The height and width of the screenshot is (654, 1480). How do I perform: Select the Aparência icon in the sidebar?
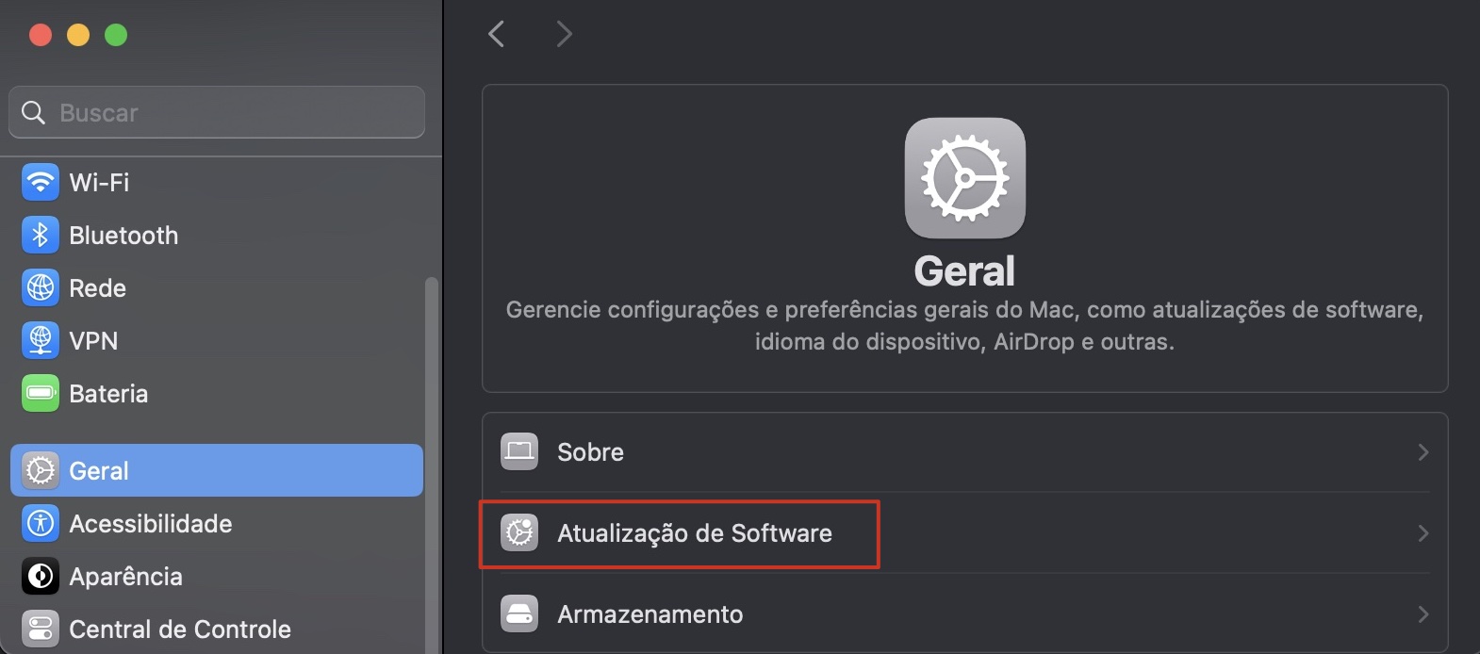39,576
